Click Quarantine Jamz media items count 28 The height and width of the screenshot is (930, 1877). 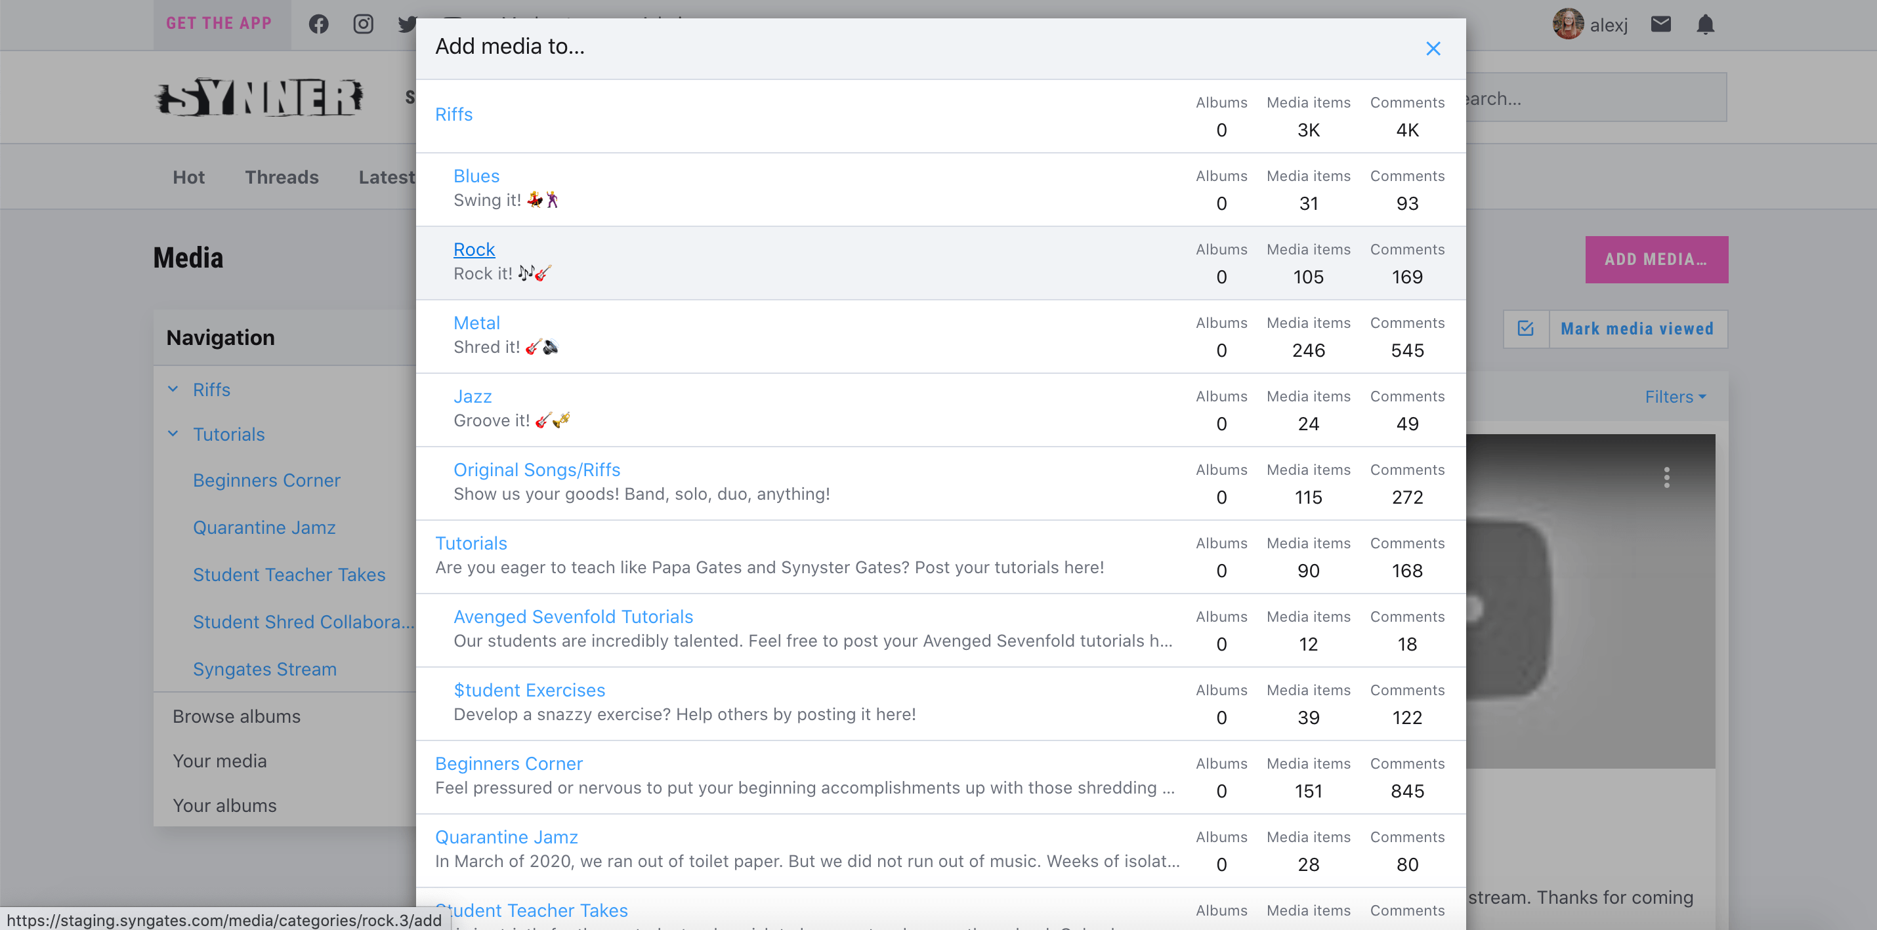click(x=1308, y=864)
